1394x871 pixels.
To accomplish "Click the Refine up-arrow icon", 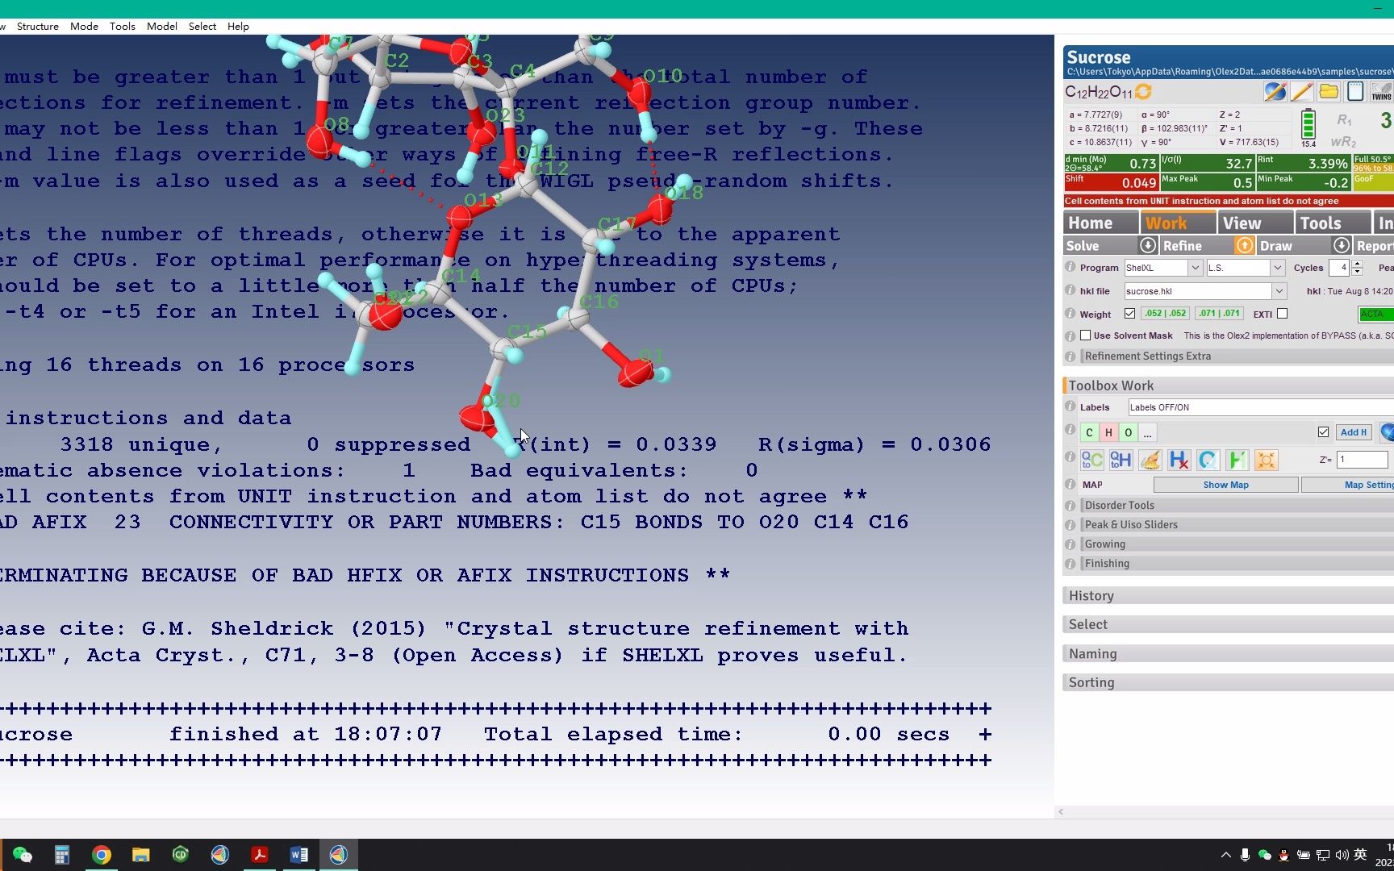I will (x=1244, y=245).
